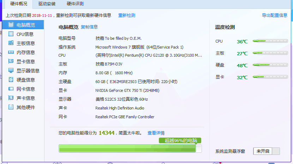Click the 显卡 temperature 32℃ value
This screenshot has height=164, width=293.
pos(242,77)
